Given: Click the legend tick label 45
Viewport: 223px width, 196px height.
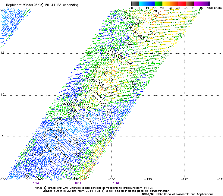Looking at the screenshot, I should pos(201,8).
